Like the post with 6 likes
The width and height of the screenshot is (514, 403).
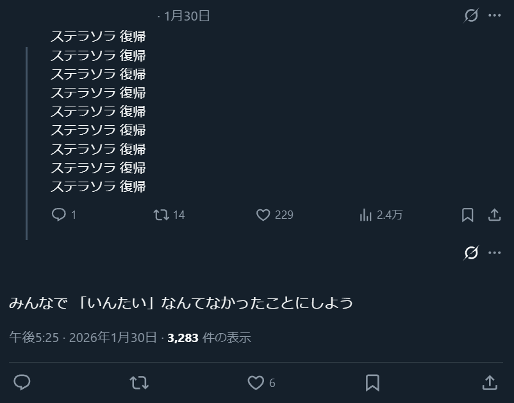coord(256,383)
